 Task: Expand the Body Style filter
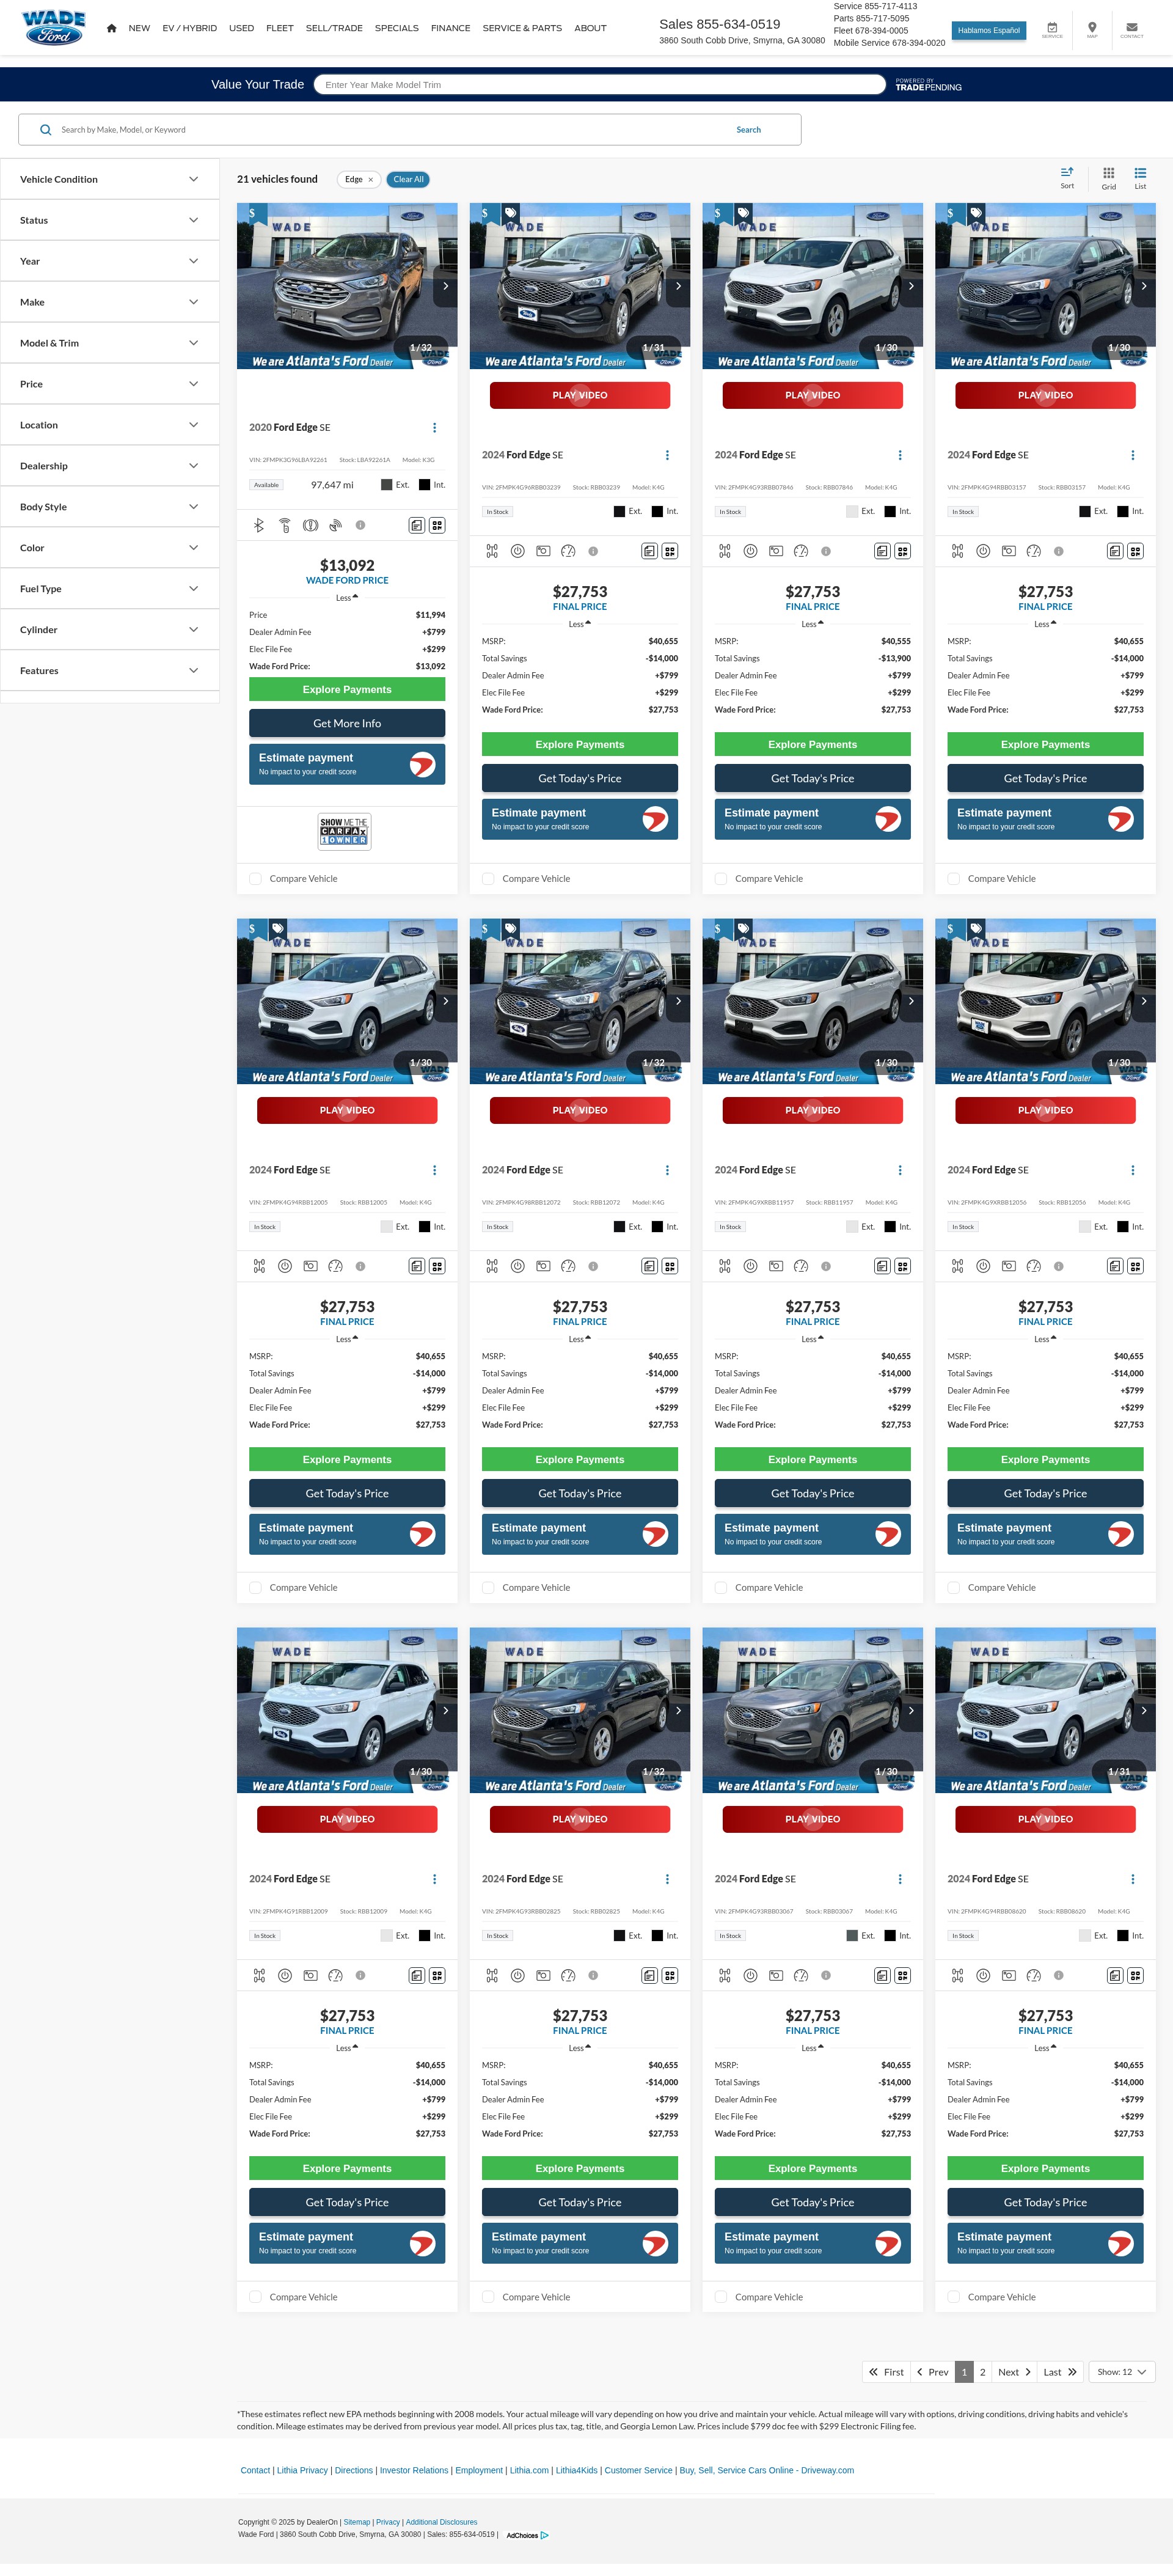[x=109, y=507]
